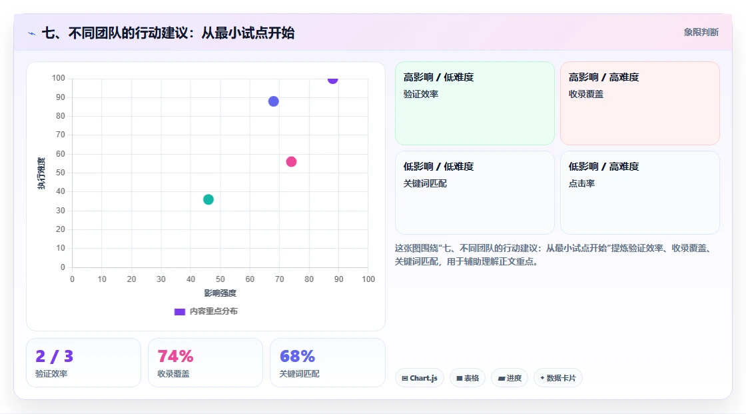Click the 数据卡片 tag chip
Viewport: 746px width, 414px height.
point(558,378)
